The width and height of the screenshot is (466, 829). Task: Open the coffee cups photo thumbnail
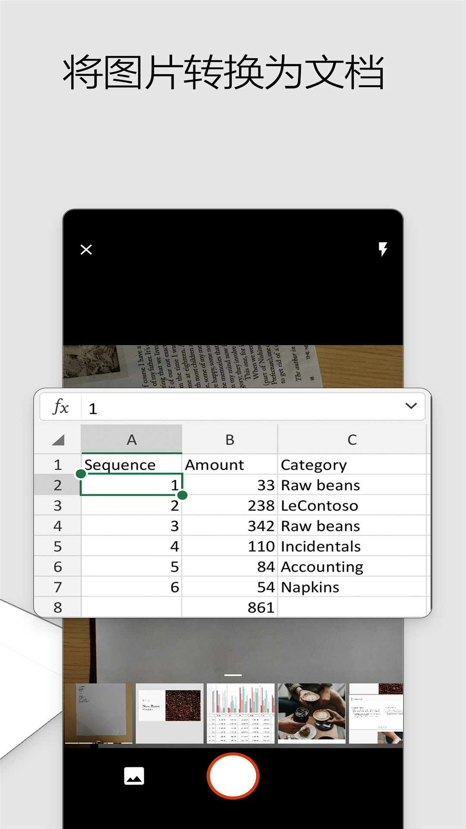[312, 713]
